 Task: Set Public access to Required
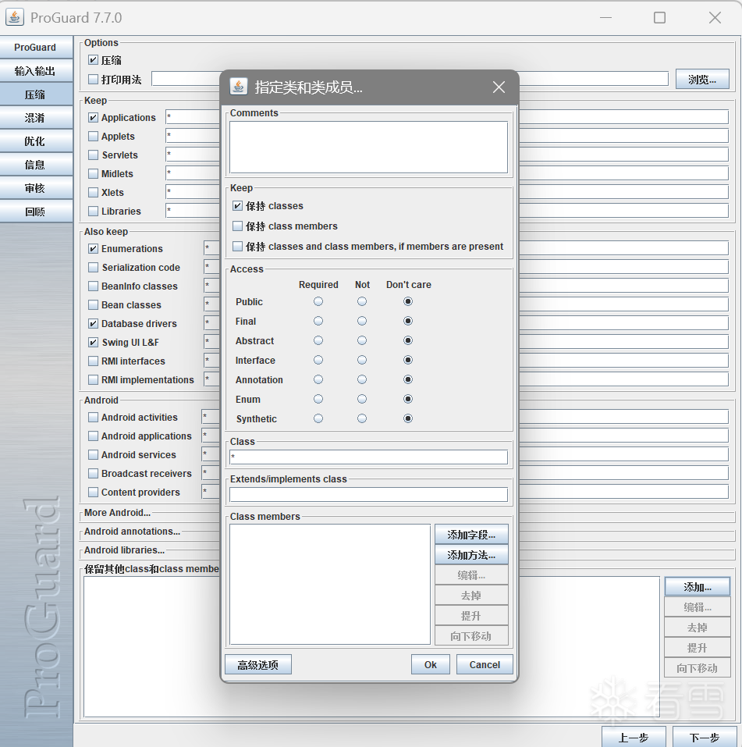(x=318, y=301)
